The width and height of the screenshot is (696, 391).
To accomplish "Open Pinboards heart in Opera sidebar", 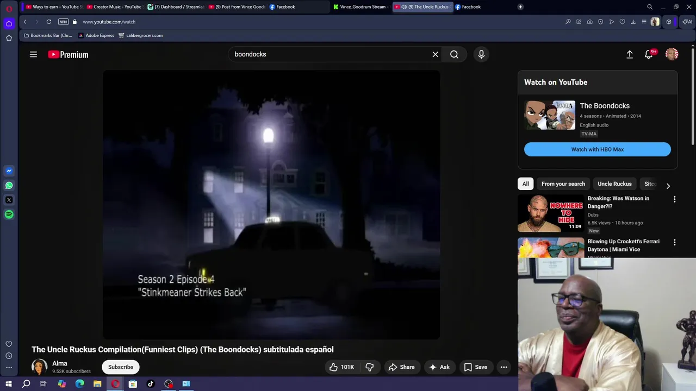I will (9, 344).
